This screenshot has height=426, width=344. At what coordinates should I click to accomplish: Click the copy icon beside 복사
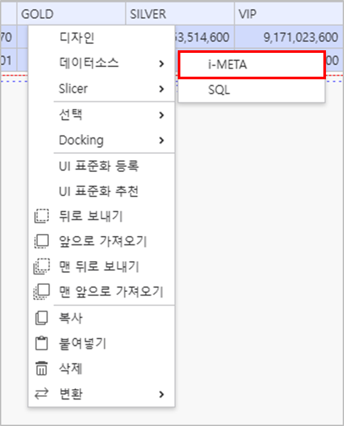click(41, 318)
